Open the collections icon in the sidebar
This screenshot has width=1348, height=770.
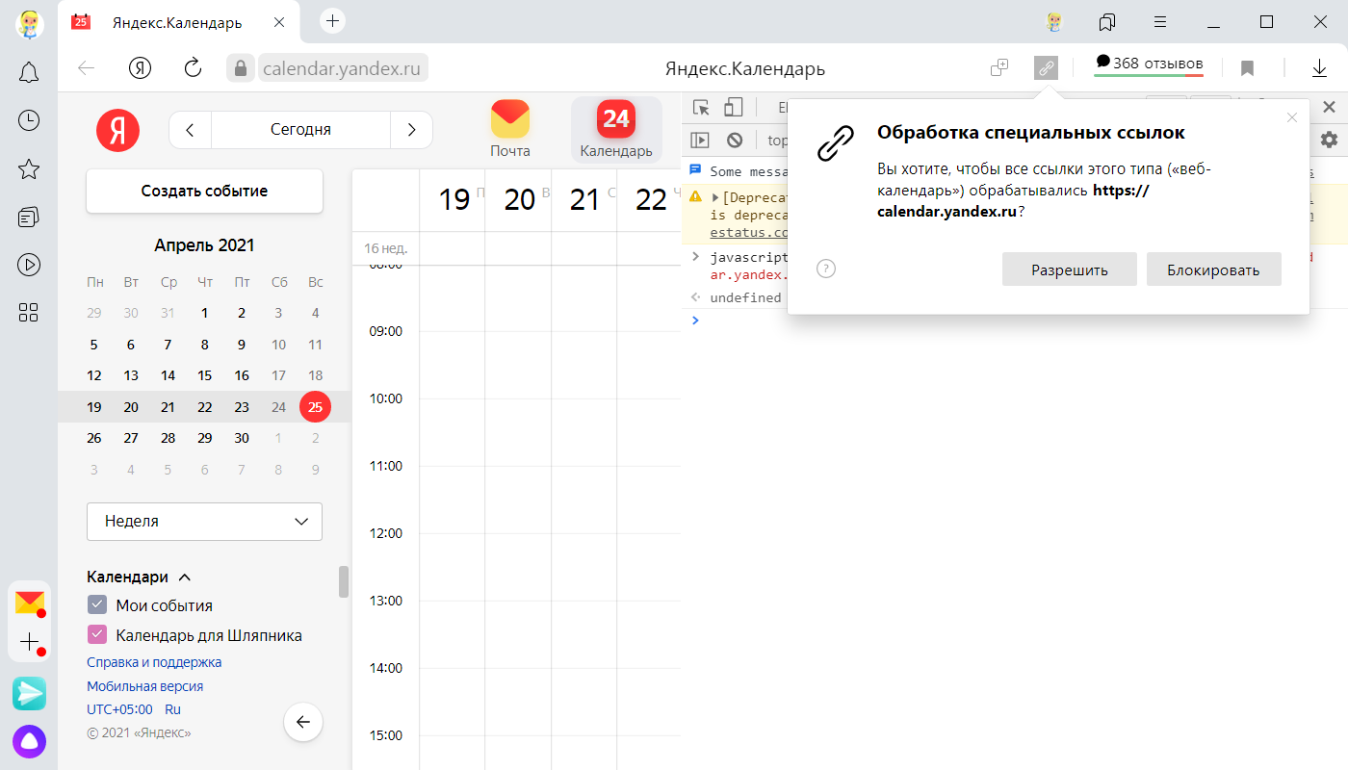[x=29, y=218]
